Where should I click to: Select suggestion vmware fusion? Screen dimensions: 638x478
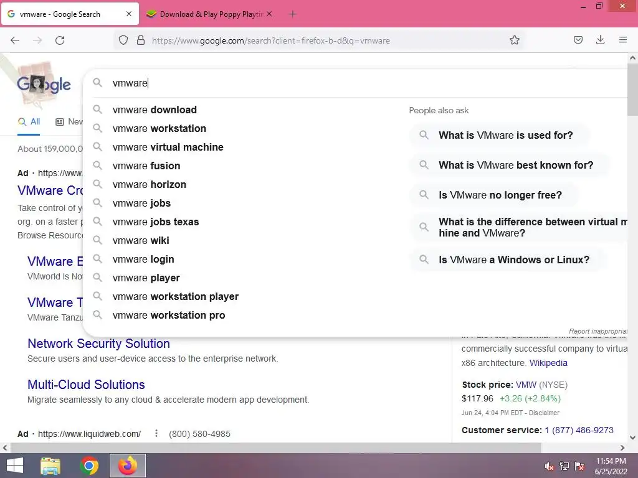pyautogui.click(x=146, y=166)
